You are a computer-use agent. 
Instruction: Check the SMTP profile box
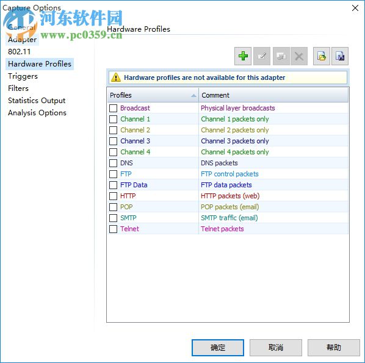click(x=114, y=218)
